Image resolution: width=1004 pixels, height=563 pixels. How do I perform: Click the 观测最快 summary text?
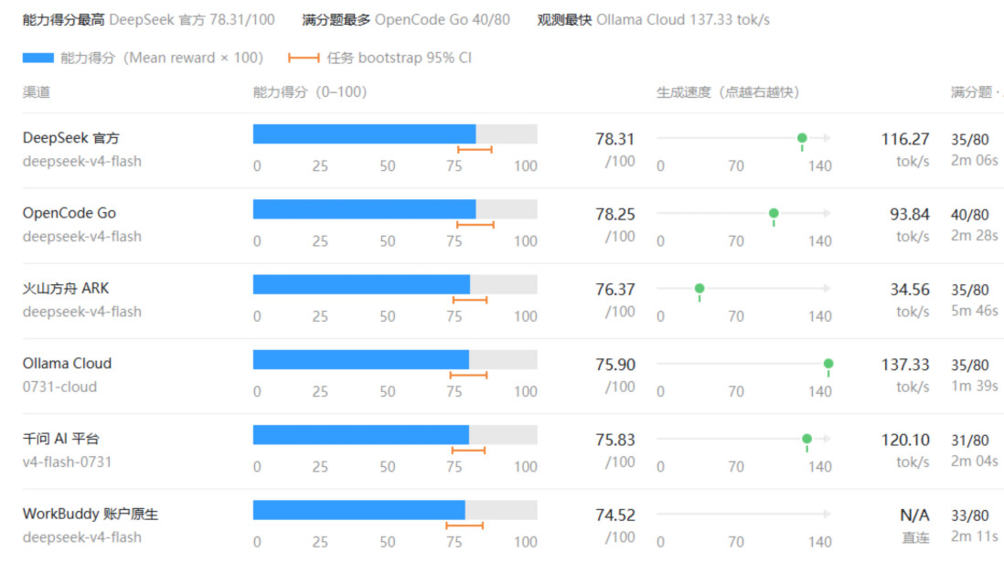coord(653,20)
